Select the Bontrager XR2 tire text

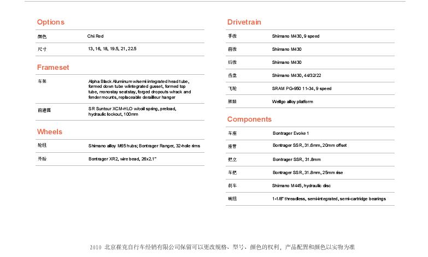coord(122,159)
